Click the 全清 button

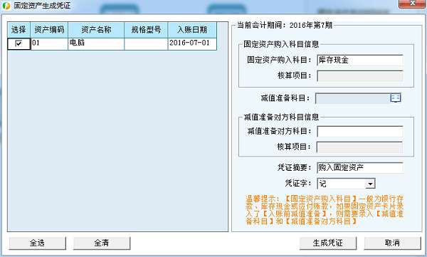click(x=102, y=243)
